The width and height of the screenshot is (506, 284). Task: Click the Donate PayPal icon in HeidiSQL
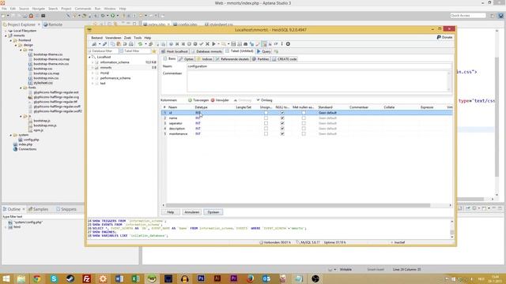(439, 37)
